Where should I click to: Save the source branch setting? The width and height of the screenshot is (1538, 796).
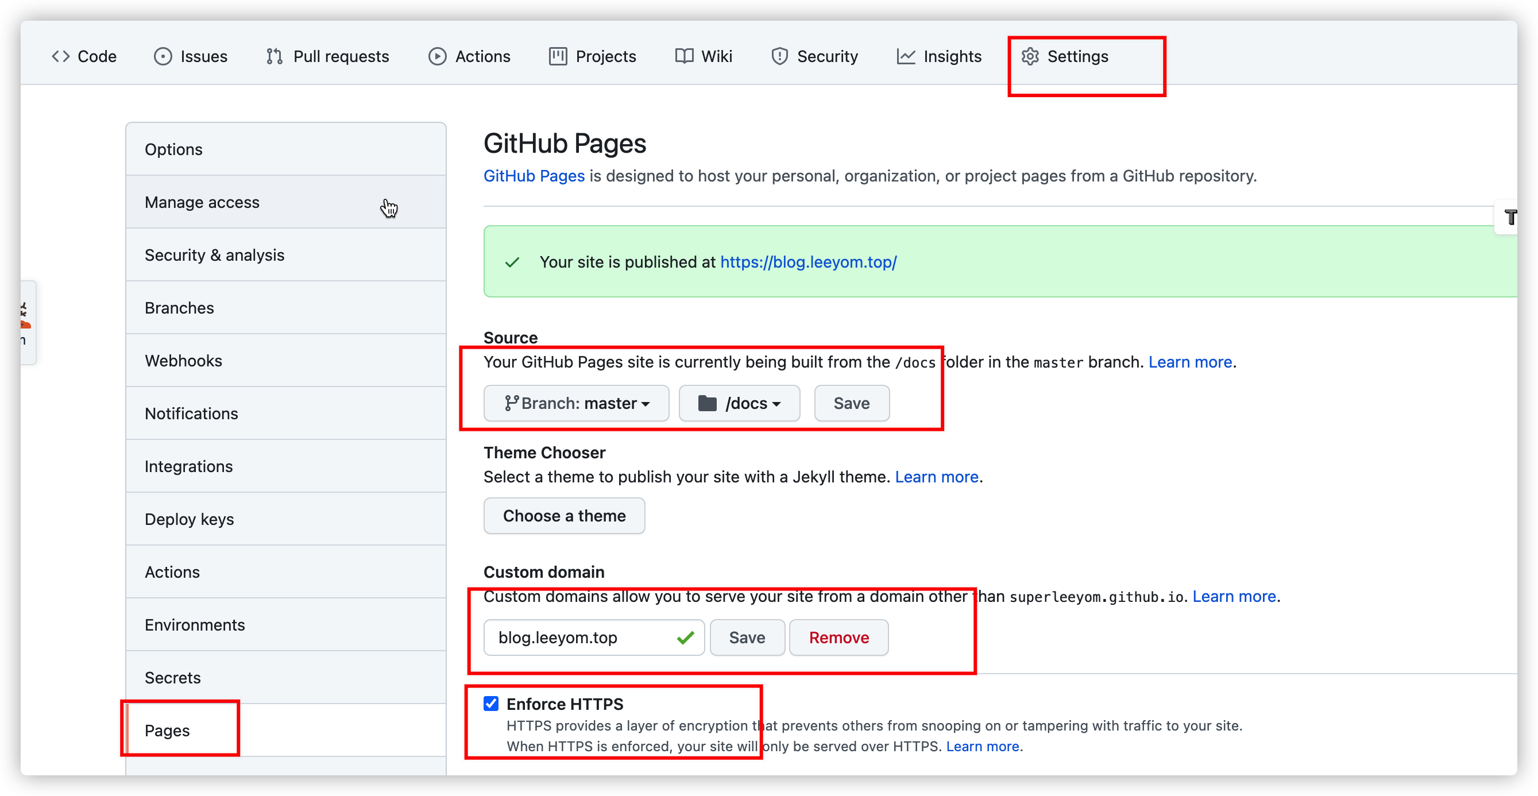coord(851,403)
